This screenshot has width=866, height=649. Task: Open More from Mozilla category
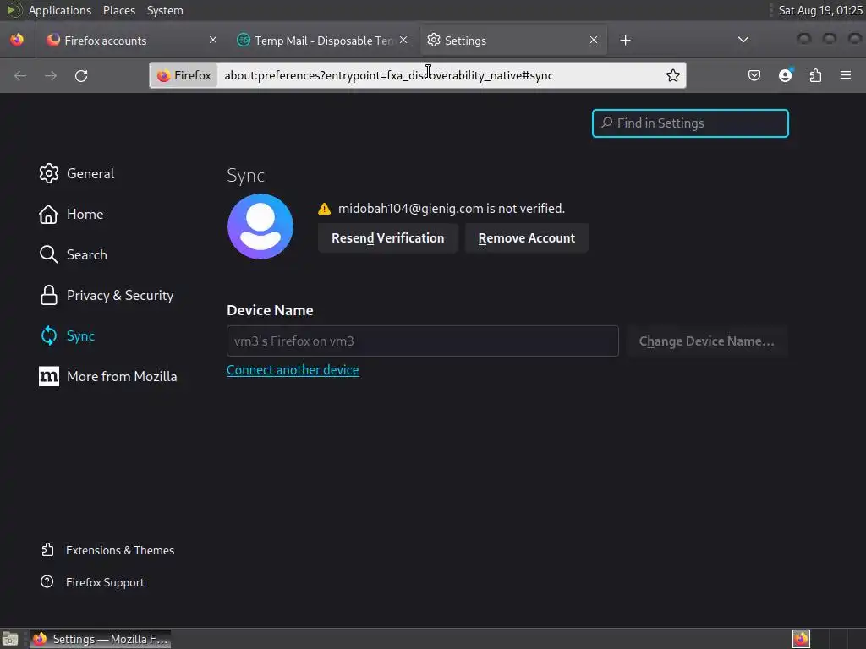108,376
